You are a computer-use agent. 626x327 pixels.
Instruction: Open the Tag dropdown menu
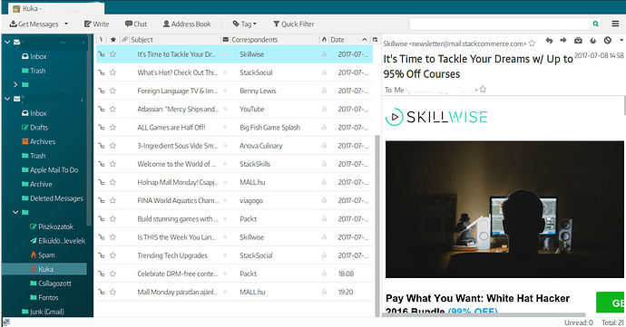tap(245, 24)
